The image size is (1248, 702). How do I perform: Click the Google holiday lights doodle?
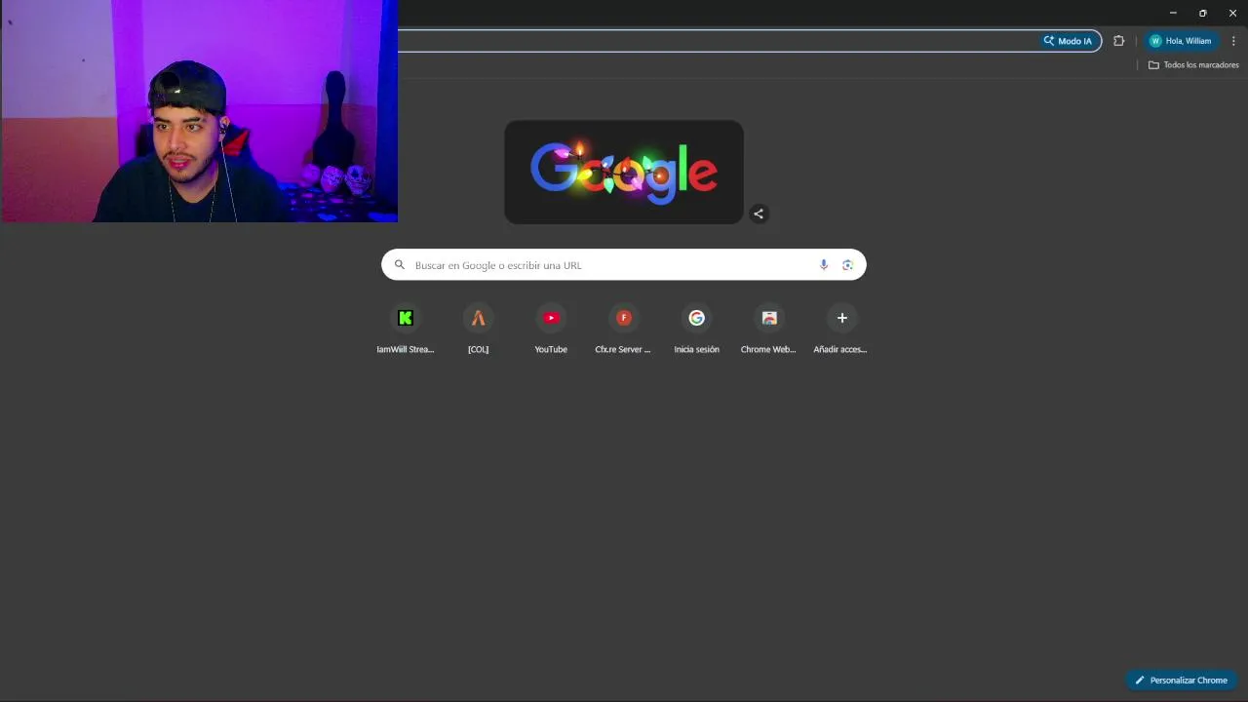coord(624,173)
